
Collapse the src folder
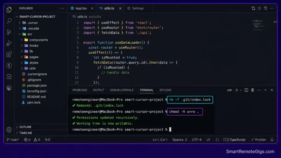(x=20, y=34)
